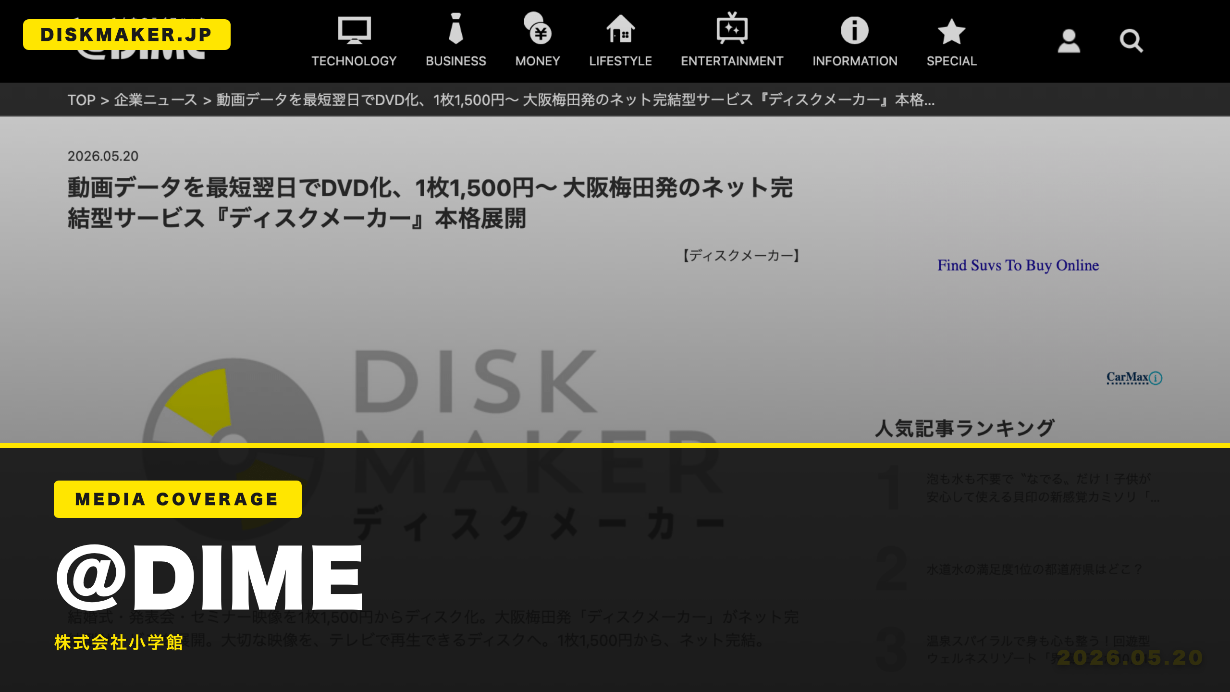Image resolution: width=1230 pixels, height=692 pixels.
Task: Open the user account icon
Action: click(x=1069, y=41)
